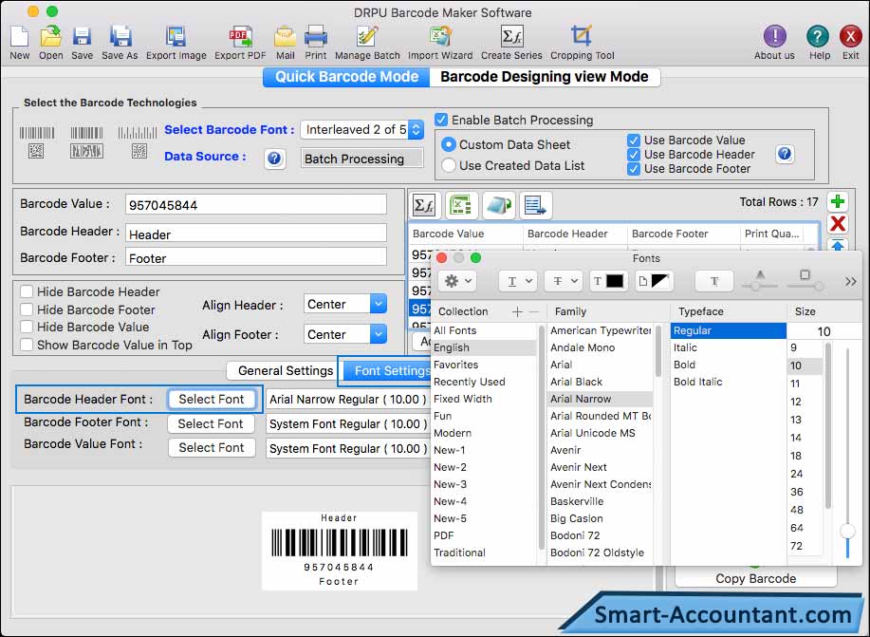Click the Excel import icon above data table
This screenshot has height=637, width=870.
tap(461, 206)
